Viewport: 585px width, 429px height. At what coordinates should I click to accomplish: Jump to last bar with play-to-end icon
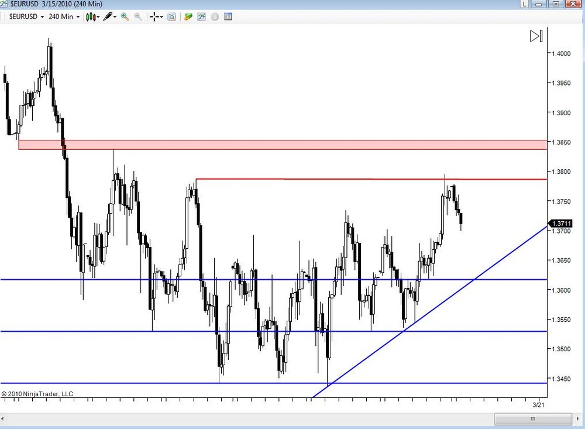(x=536, y=36)
